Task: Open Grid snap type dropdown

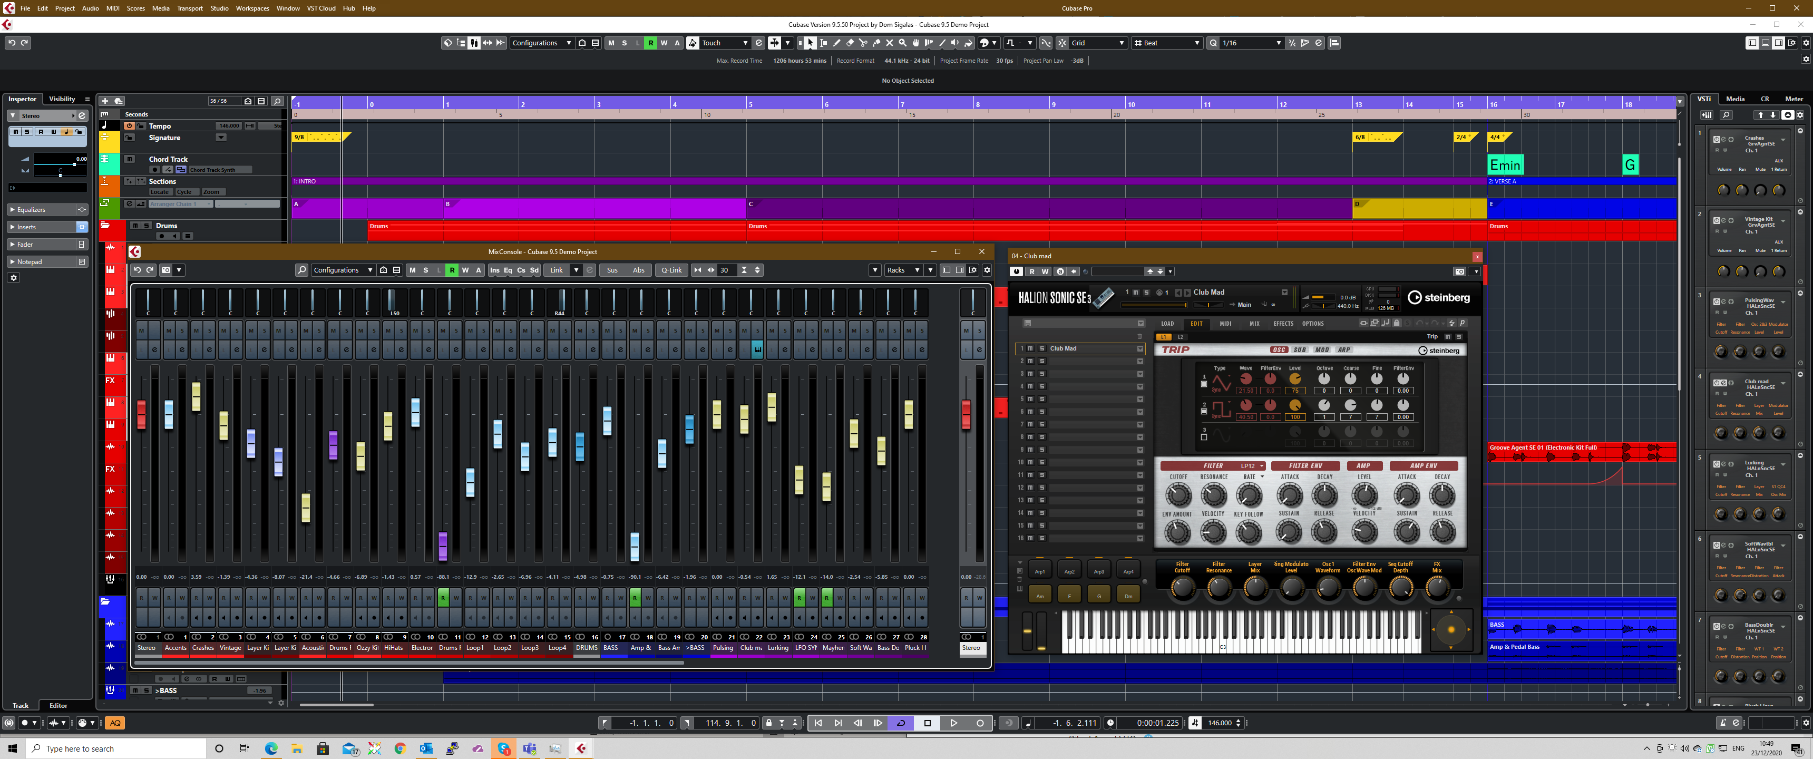Action: pos(1098,43)
